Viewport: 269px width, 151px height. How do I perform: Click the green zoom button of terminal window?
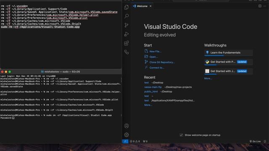(x=10, y=72)
